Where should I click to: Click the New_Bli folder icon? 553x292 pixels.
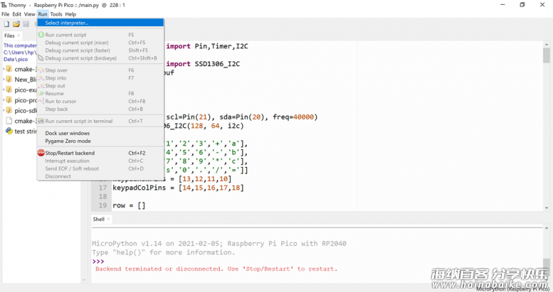pos(9,79)
